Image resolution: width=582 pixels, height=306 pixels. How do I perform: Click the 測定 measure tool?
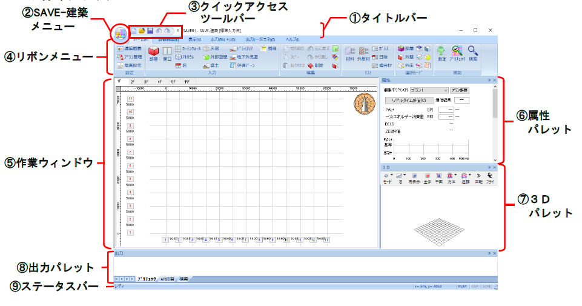coord(441,54)
